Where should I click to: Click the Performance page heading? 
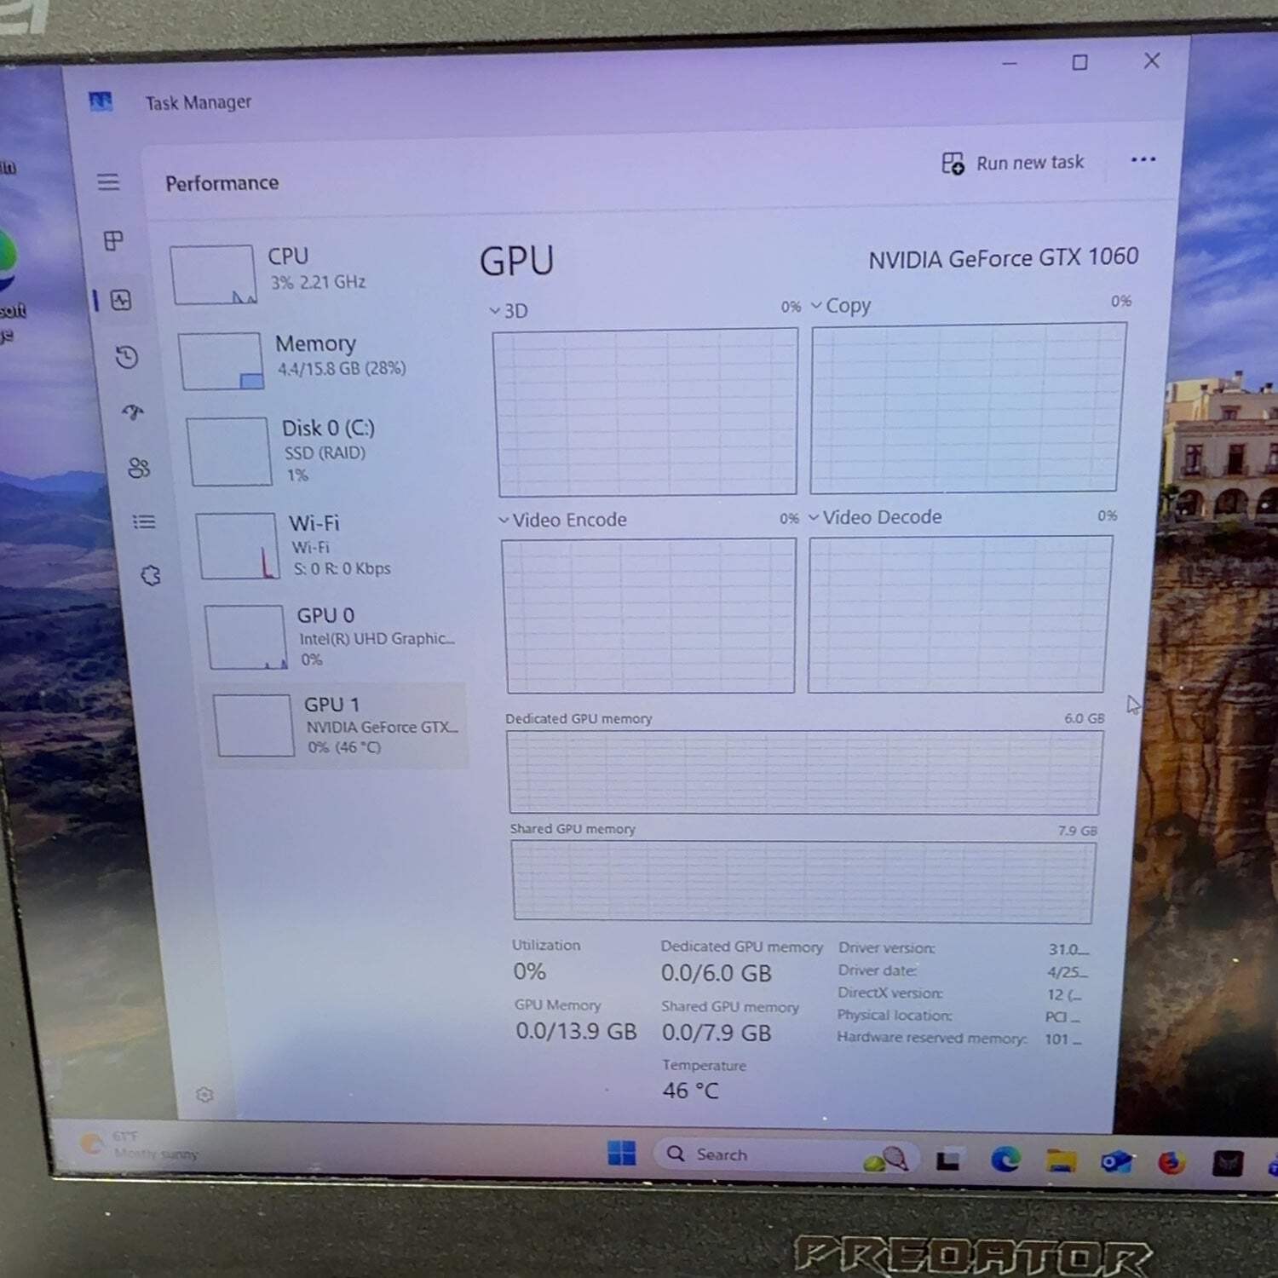point(222,183)
